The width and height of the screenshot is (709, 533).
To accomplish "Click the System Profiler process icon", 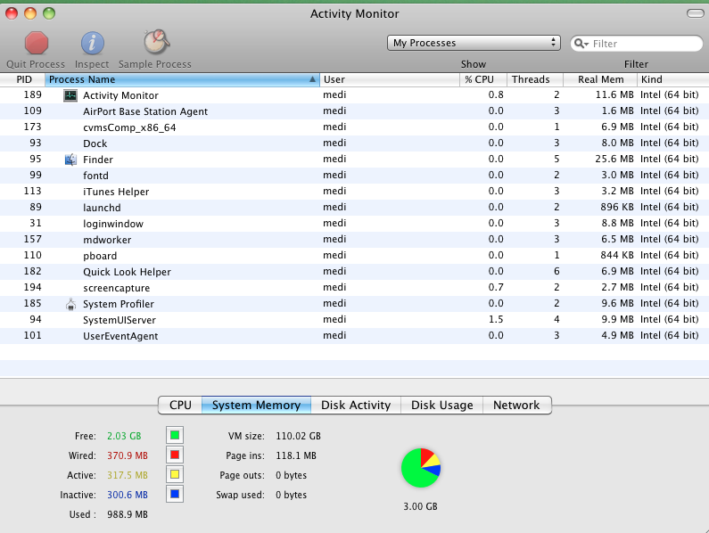I will coord(70,304).
